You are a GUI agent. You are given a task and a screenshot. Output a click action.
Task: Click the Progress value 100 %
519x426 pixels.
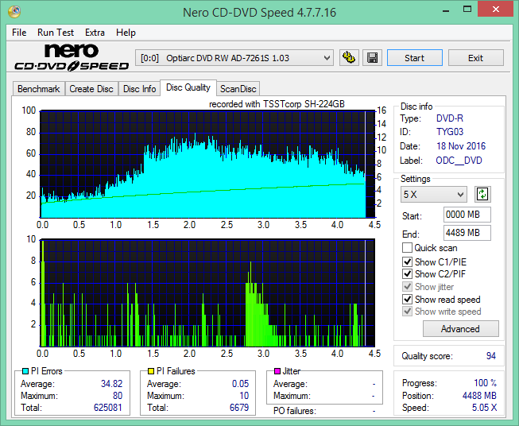pyautogui.click(x=486, y=383)
